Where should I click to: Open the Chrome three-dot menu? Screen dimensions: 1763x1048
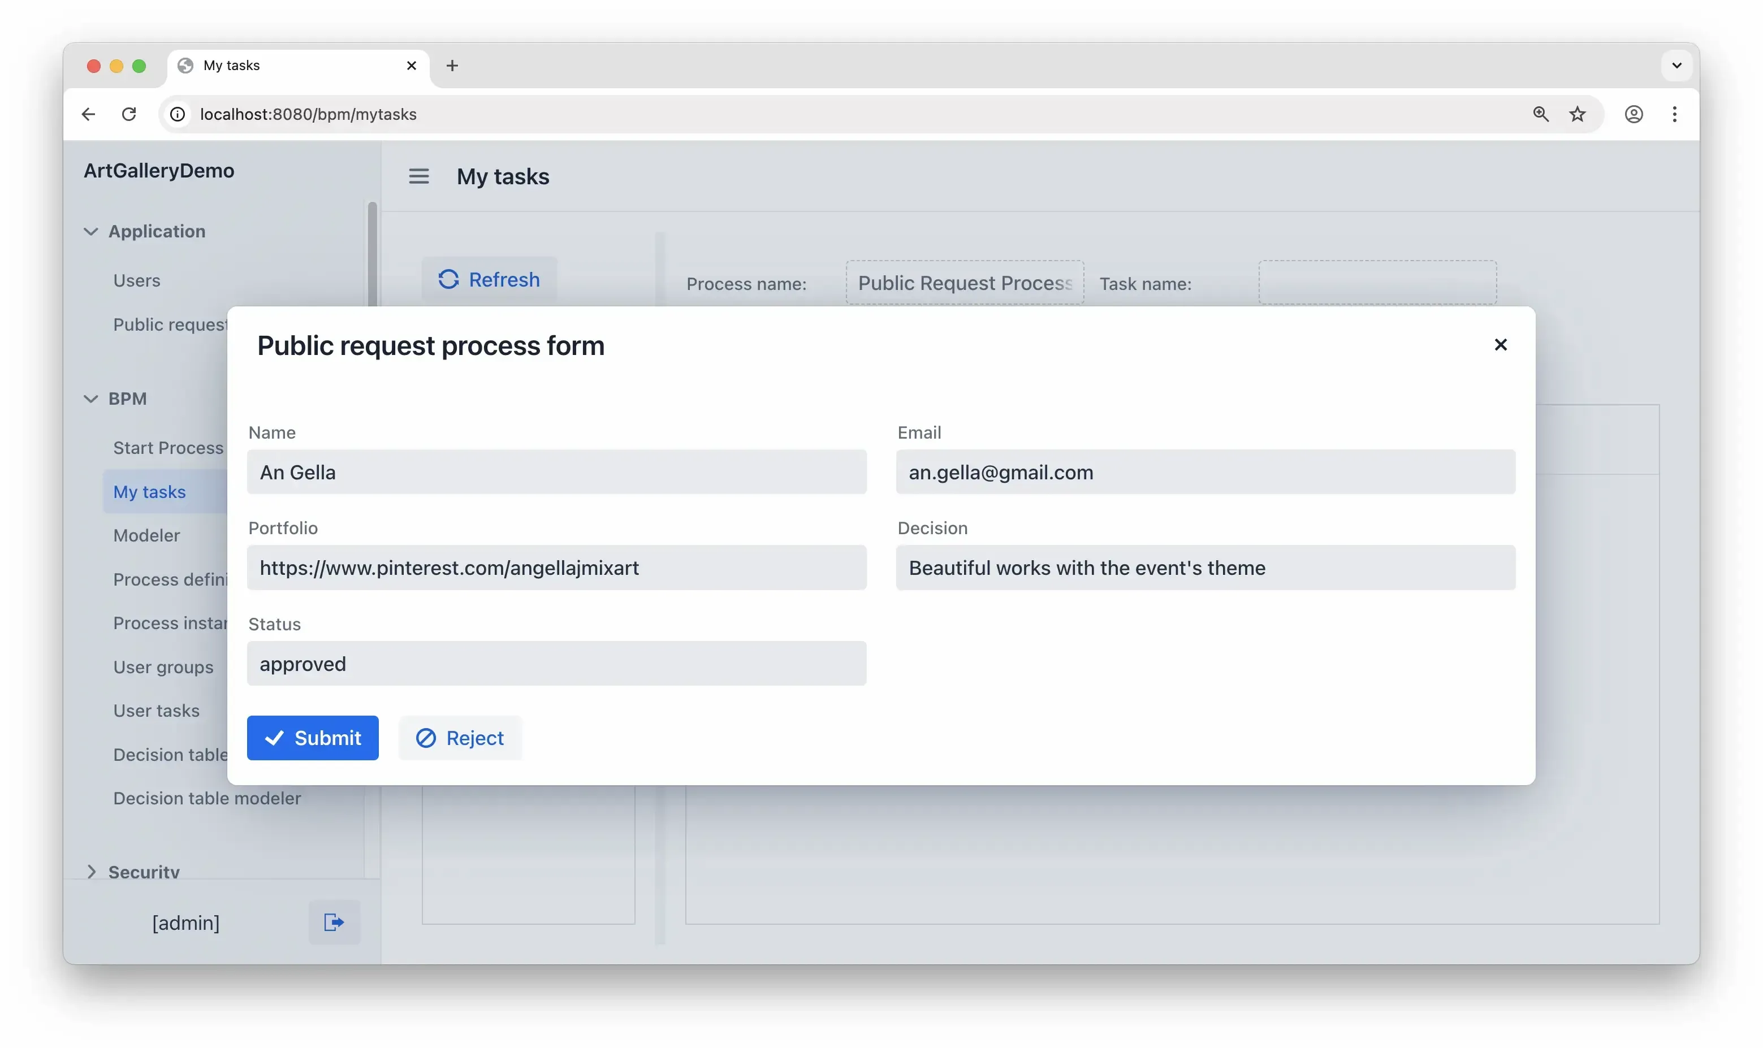tap(1674, 114)
